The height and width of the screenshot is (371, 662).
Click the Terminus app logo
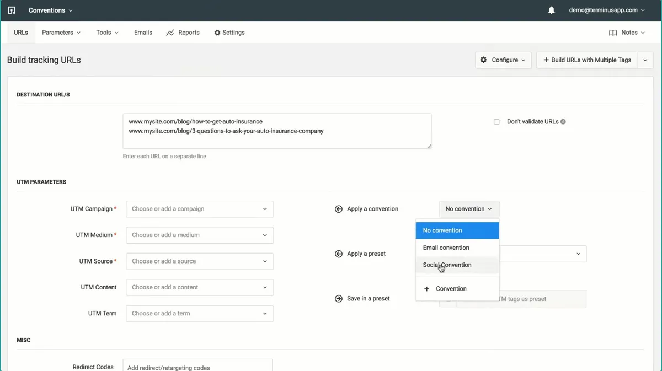11,10
